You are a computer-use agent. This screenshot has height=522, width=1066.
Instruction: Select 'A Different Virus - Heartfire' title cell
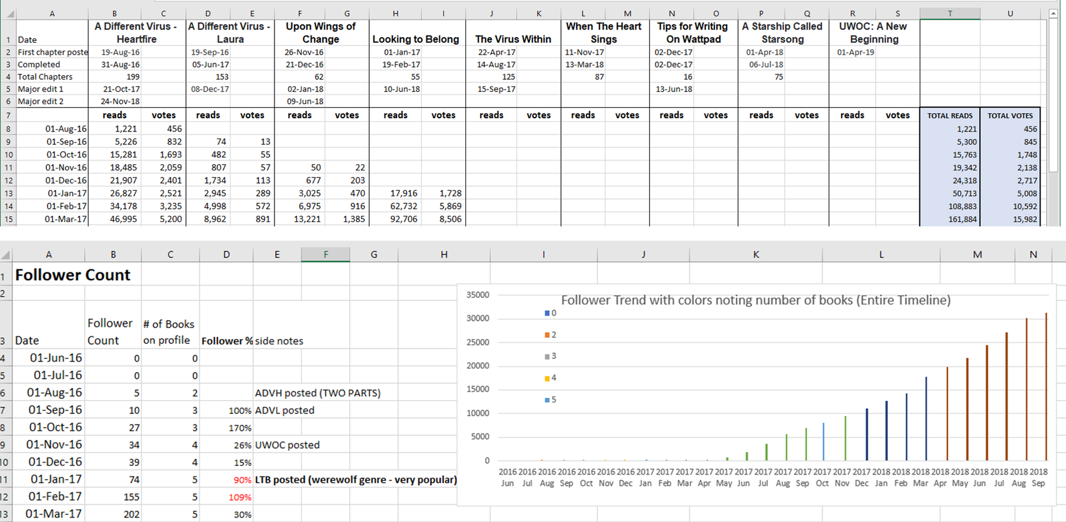(x=137, y=33)
